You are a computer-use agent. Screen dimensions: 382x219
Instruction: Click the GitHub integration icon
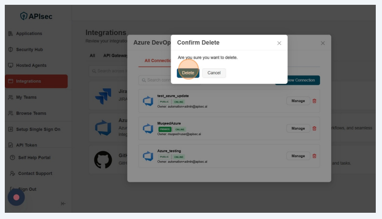(103, 159)
